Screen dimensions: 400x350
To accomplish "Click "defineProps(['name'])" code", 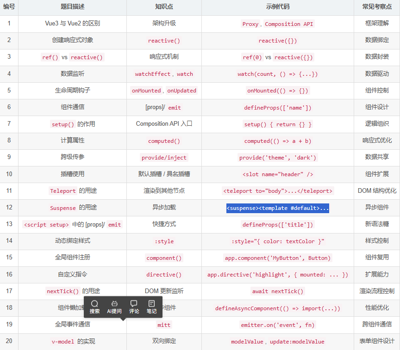I will pyautogui.click(x=278, y=108).
